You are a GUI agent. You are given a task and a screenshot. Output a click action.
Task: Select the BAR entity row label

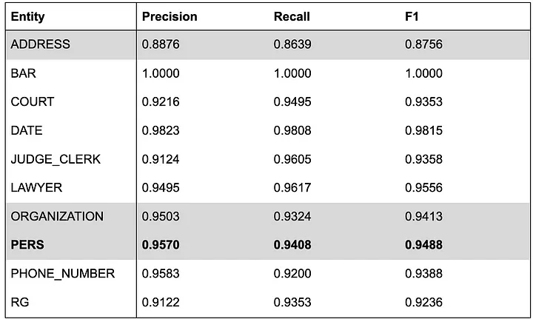23,73
